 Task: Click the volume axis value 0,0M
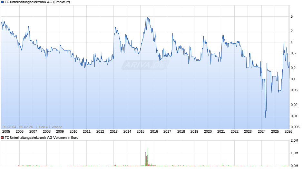click(295, 166)
